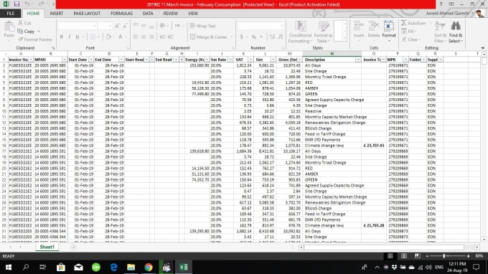Switch to FORMULAS ribbon tab
The image size is (488, 274).
point(121,14)
